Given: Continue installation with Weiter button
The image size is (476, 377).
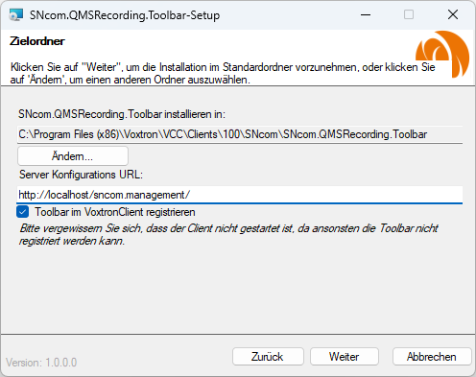Looking at the screenshot, I should coord(345,357).
